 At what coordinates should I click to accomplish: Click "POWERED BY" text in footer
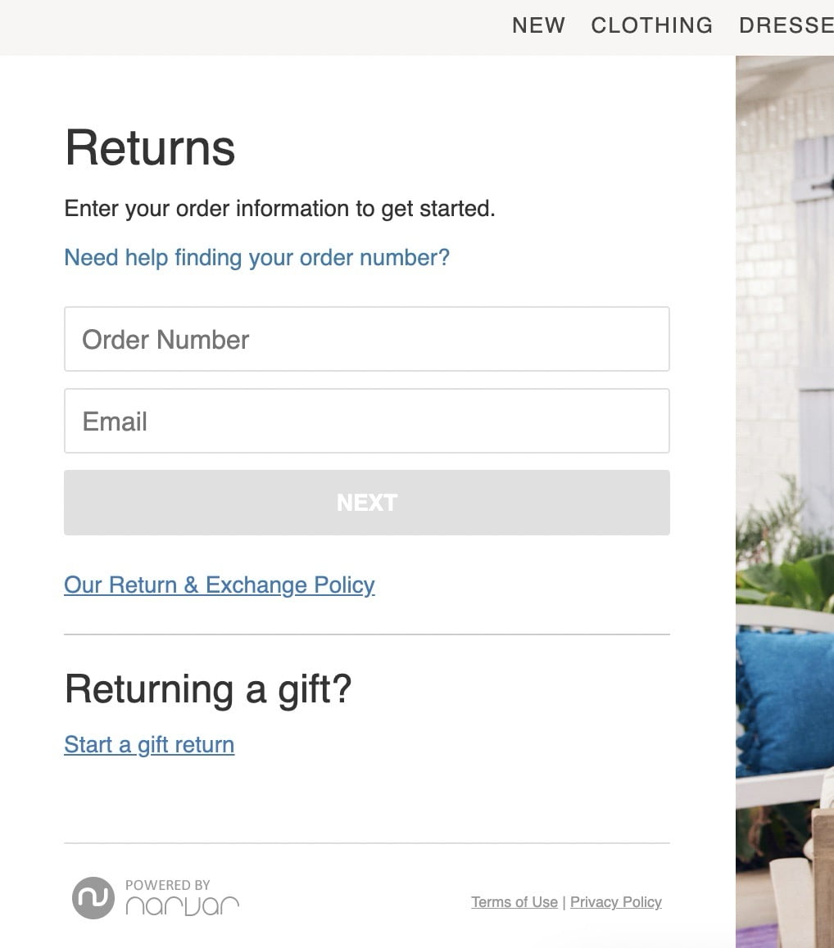(167, 884)
